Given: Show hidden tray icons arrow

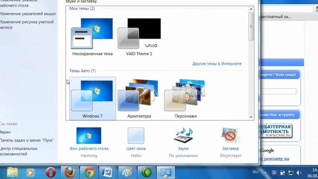Looking at the screenshot, I should (265, 173).
